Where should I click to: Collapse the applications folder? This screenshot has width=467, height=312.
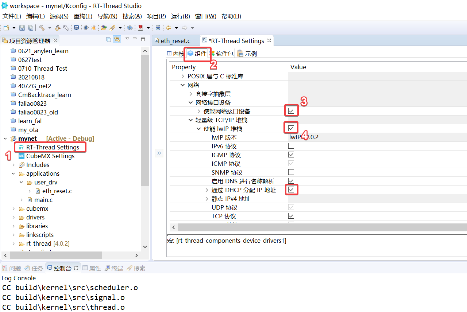pos(13,173)
